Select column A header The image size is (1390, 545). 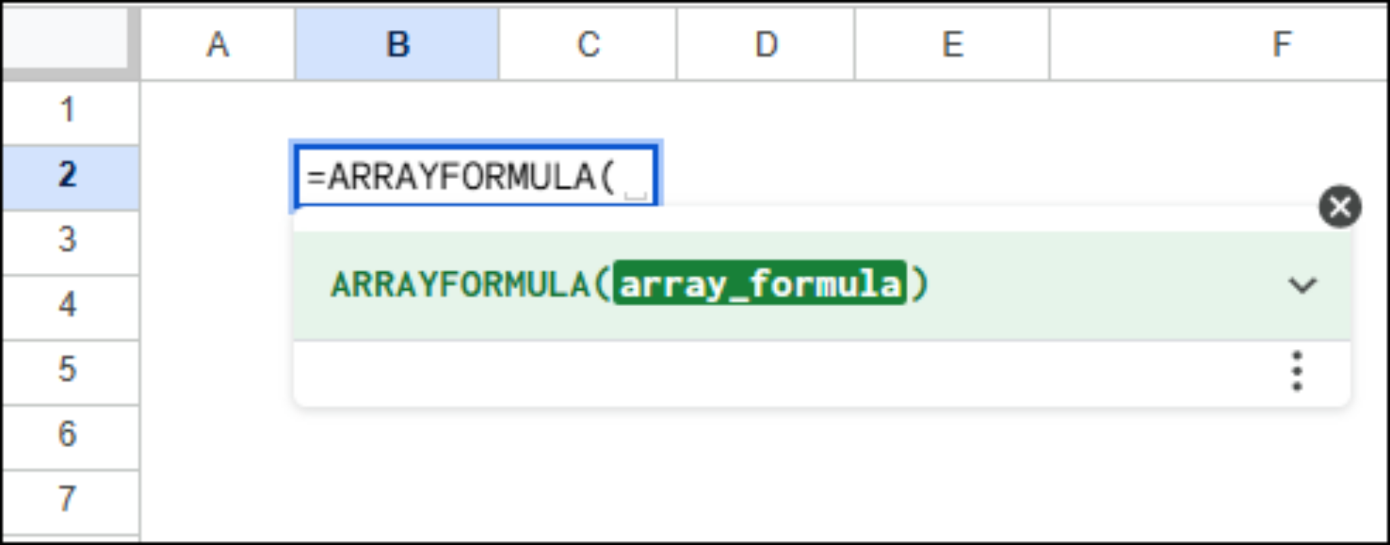tap(217, 45)
